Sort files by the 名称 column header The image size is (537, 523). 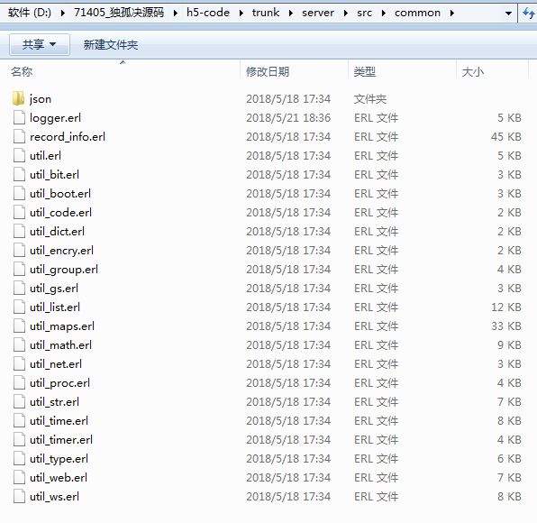click(22, 71)
